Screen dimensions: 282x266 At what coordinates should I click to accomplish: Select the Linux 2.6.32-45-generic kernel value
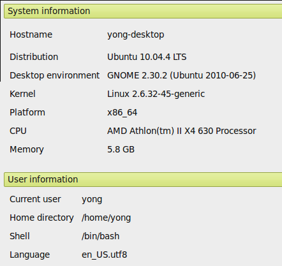point(156,94)
